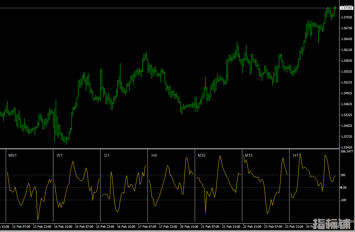Click the 1.54025 price scale value
This screenshot has width=355, height=232.
(346, 126)
